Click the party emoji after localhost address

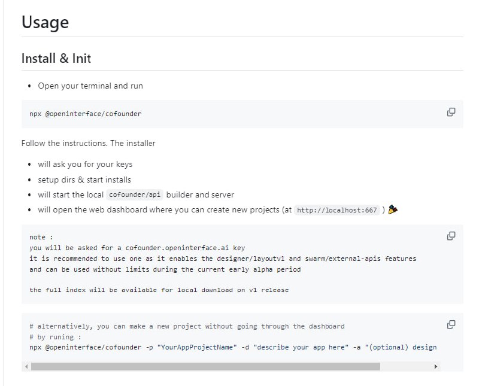pyautogui.click(x=393, y=209)
